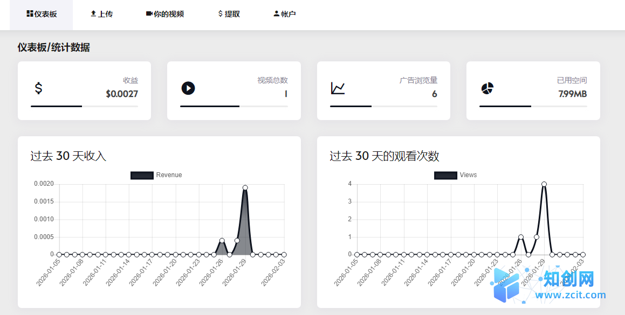The image size is (625, 315).
Task: Open the 仪表板 tab
Action: pos(40,14)
